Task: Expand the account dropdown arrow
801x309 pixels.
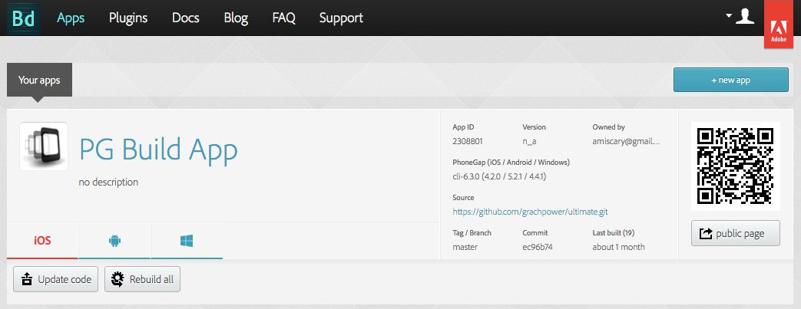Action: 729,15
